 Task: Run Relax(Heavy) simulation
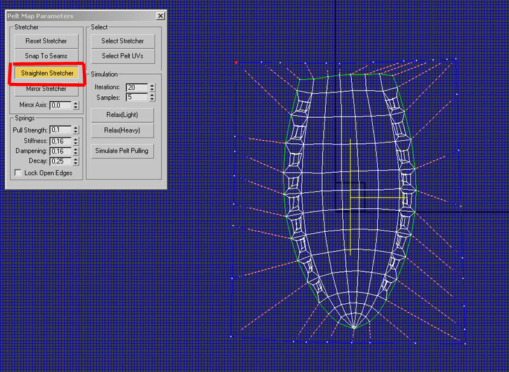122,131
